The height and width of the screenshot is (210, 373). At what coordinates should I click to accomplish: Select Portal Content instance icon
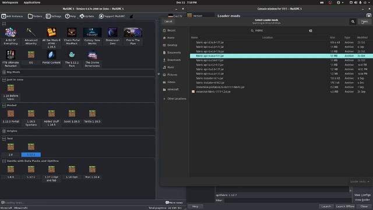tap(51, 55)
